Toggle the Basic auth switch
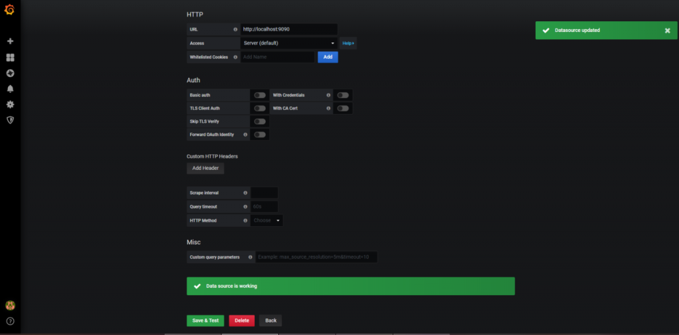 click(260, 96)
